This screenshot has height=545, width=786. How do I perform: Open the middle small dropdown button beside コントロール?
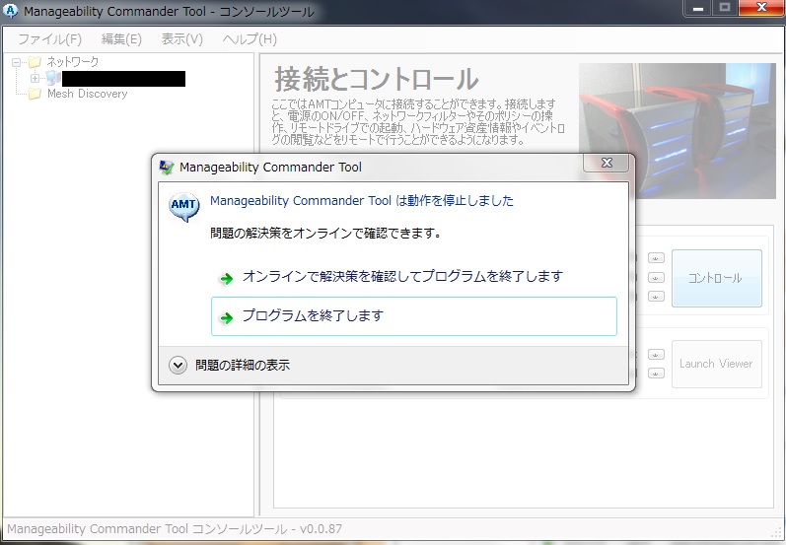(x=656, y=278)
